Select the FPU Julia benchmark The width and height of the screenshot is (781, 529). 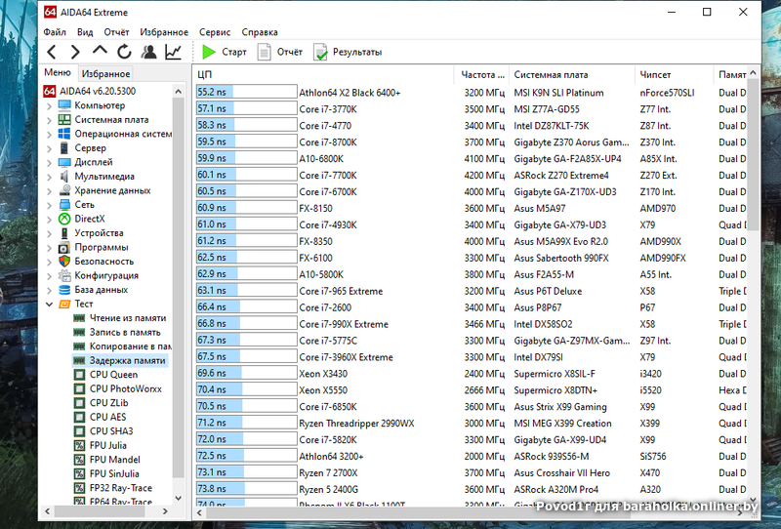coord(107,445)
